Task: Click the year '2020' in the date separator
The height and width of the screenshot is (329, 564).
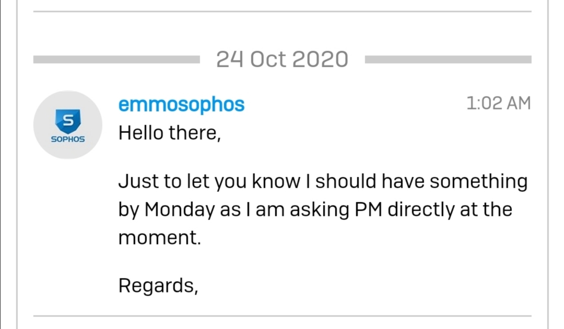Action: click(x=321, y=59)
